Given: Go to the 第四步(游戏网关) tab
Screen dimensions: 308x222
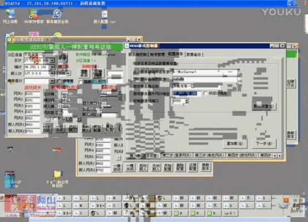Looking at the screenshot, I should tap(242, 155).
